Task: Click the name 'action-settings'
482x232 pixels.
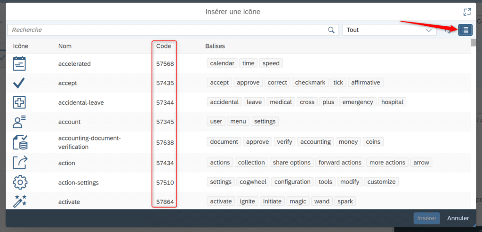Action: click(79, 183)
